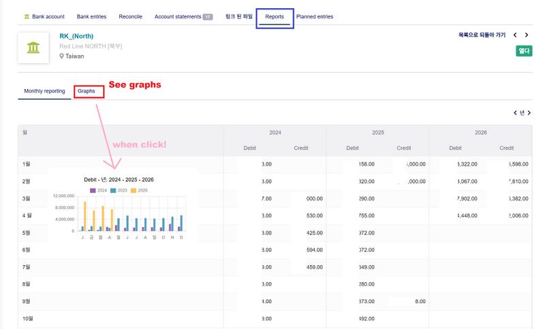Screen dimensions: 545x329
Task: Click the 2026 debit value 3,322.00
Action: coord(467,164)
